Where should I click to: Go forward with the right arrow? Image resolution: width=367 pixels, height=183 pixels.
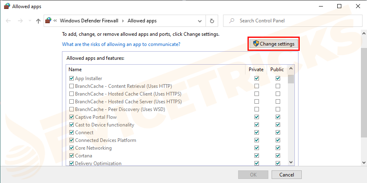click(20, 21)
